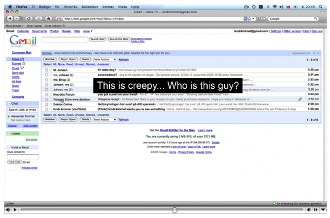
Task: Click the volume icon in menu bar
Action: 282,7
